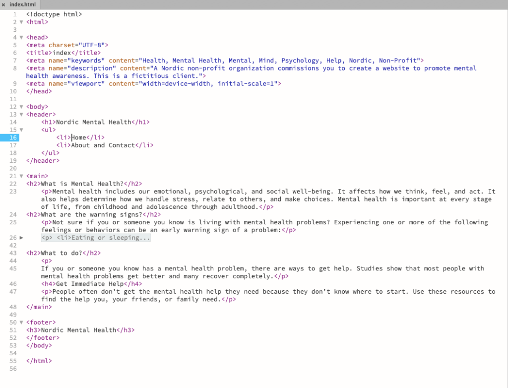Collapse the html tag on line 2
This screenshot has width=508, height=388.
click(21, 22)
